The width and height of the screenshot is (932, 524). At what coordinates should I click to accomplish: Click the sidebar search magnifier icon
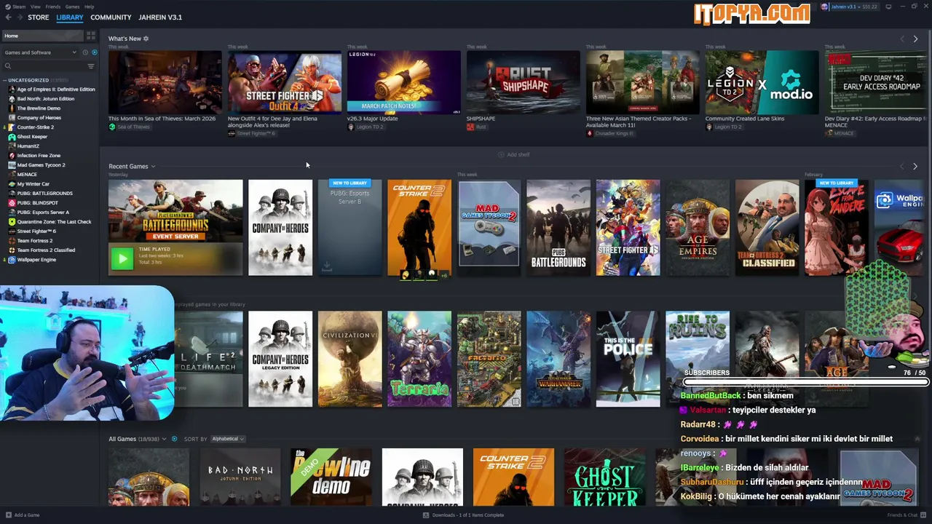pyautogui.click(x=8, y=66)
